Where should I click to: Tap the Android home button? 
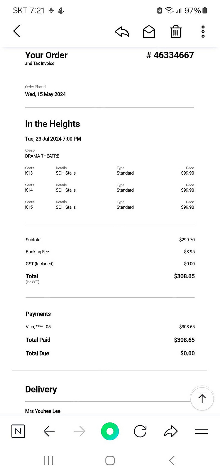(x=110, y=460)
